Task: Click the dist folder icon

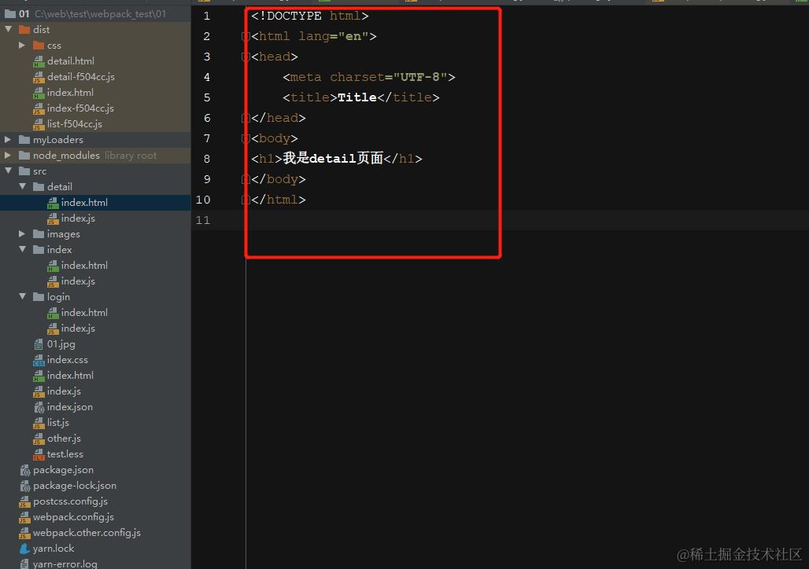Action: coord(24,29)
